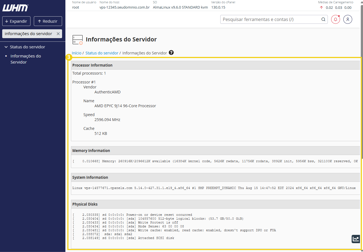Viewport: 363px width, 252px height.
Task: Open the user account icon
Action: [348, 19]
